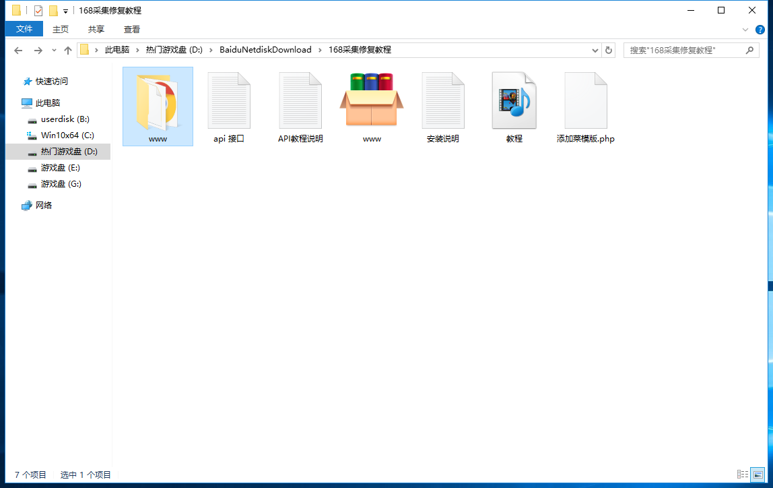This screenshot has width=773, height=488.
Task: Select the 安装说明 text file
Action: point(443,101)
